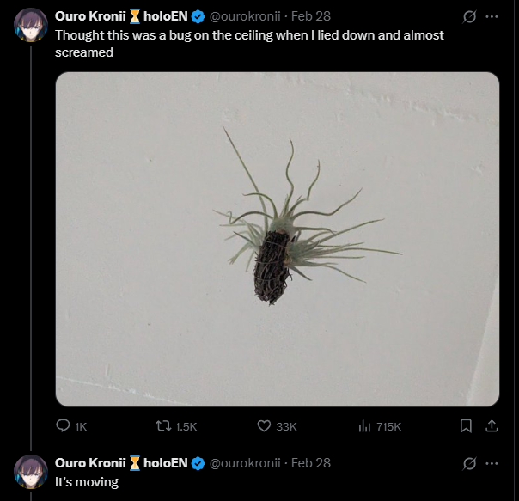This screenshot has height=501, width=519.
Task: Open the Feb 28 timestamp on first tweet
Action: (311, 16)
